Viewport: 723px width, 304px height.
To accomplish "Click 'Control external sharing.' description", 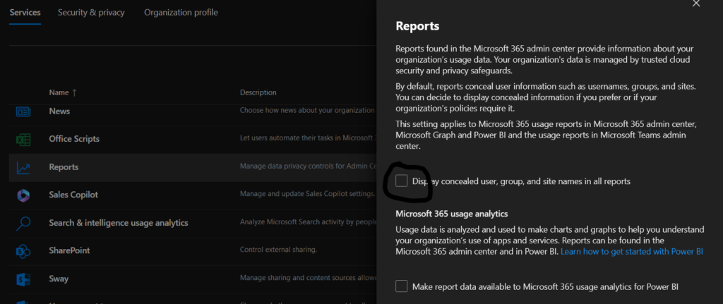I will click(278, 250).
